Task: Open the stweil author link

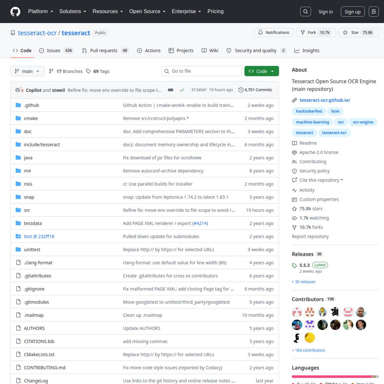Action: pyautogui.click(x=58, y=90)
